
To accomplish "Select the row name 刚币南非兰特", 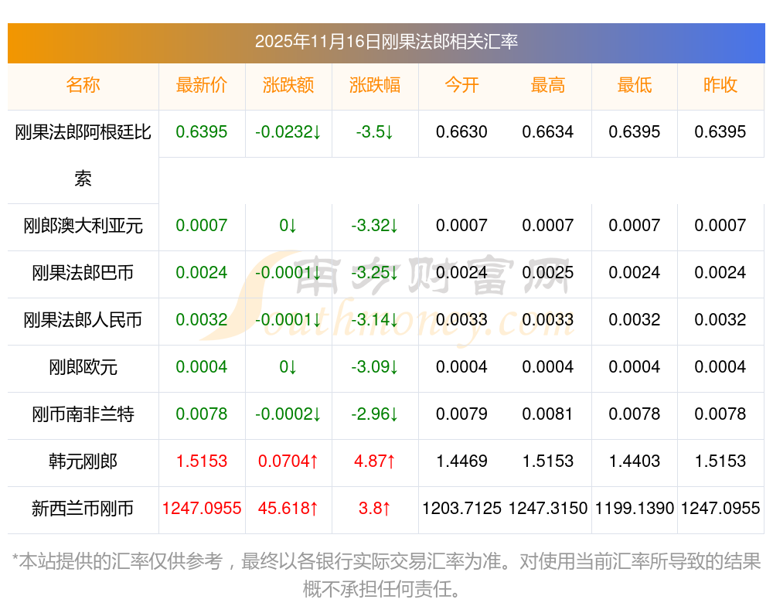I will 83,414.
